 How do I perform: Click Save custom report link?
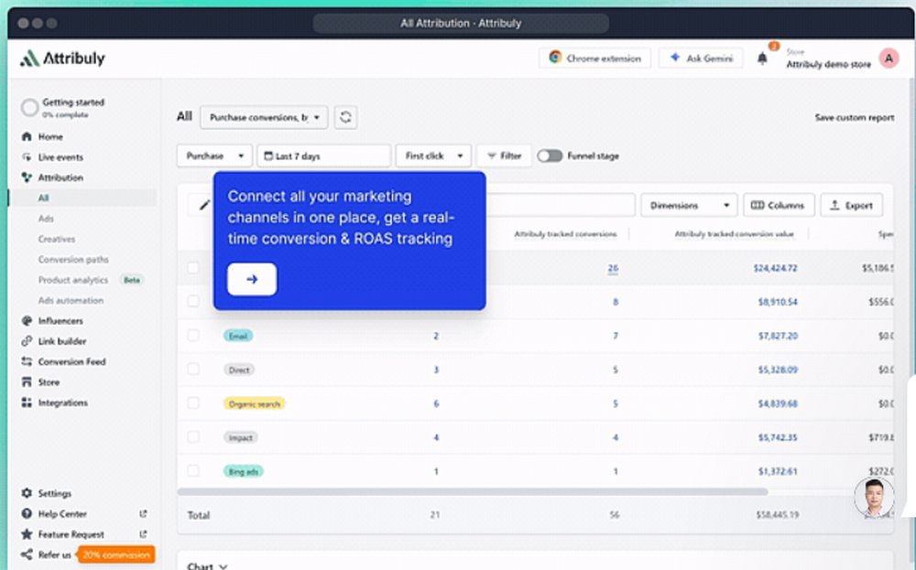point(854,117)
